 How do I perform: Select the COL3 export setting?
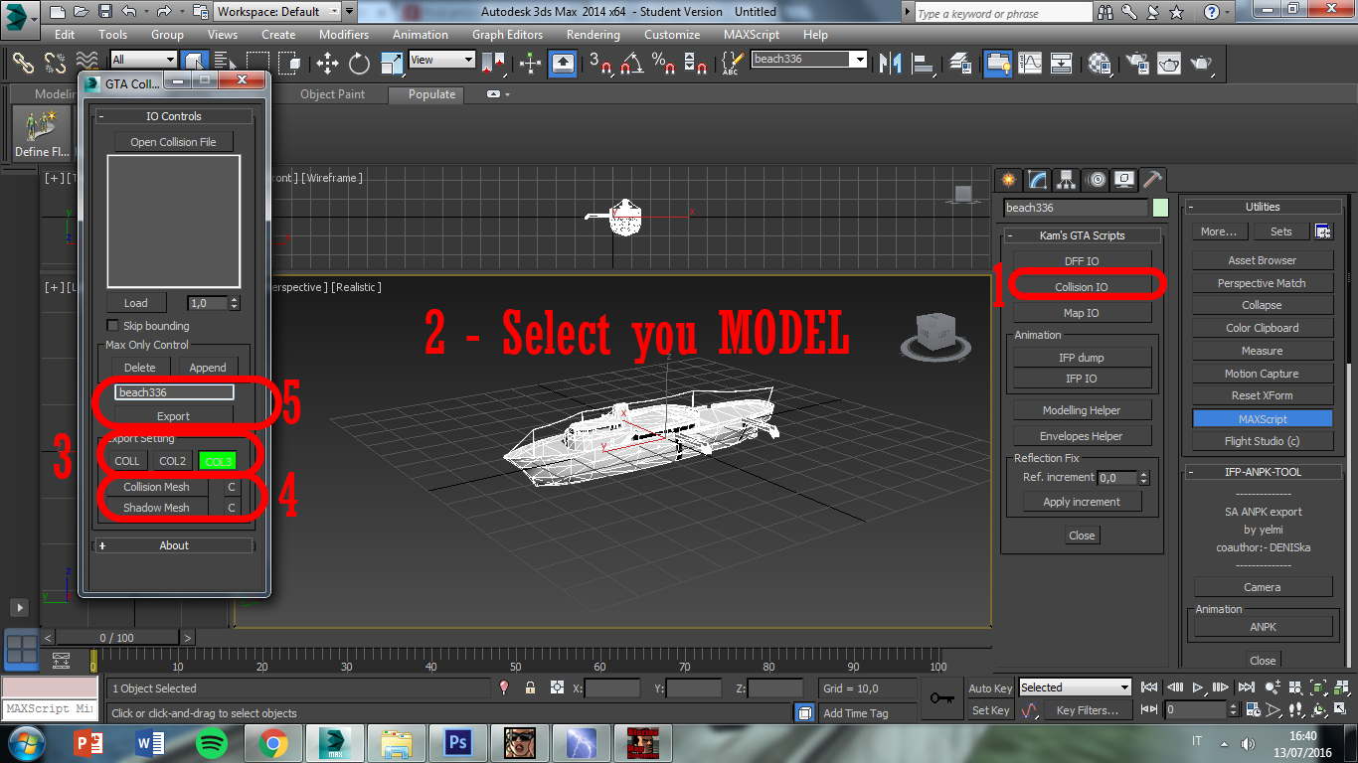[218, 461]
